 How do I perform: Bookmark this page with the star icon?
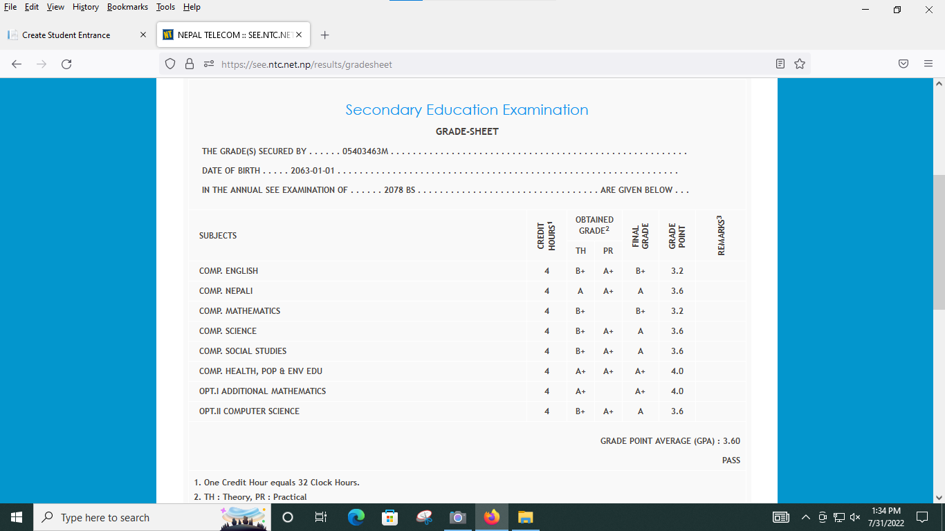coord(800,64)
